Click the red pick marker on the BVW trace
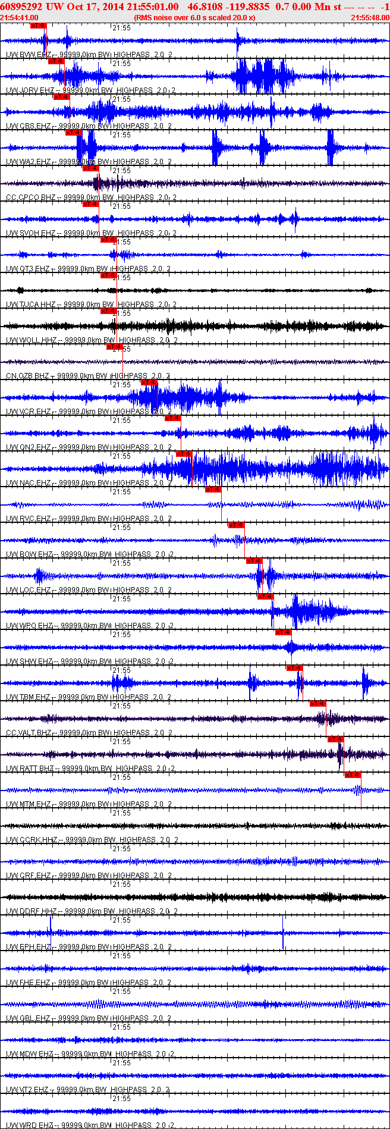Viewport: 390px width, 1129px height. (38, 26)
